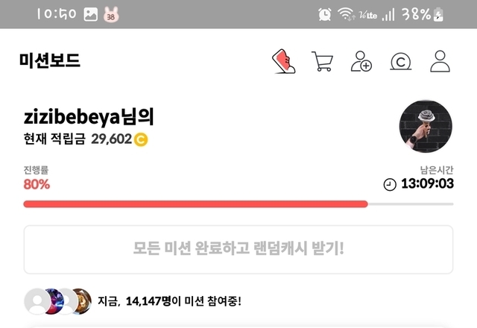This screenshot has height=328, width=477.
Task: Open the shopping cart icon
Action: click(x=323, y=61)
